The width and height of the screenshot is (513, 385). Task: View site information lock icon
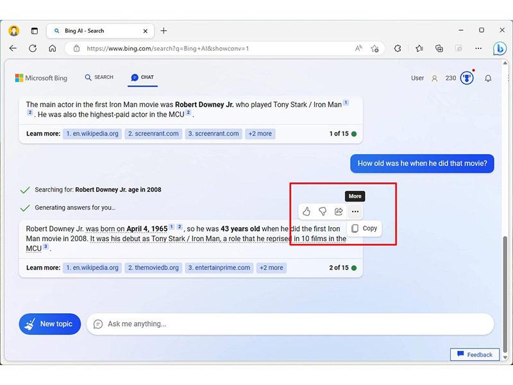click(76, 49)
